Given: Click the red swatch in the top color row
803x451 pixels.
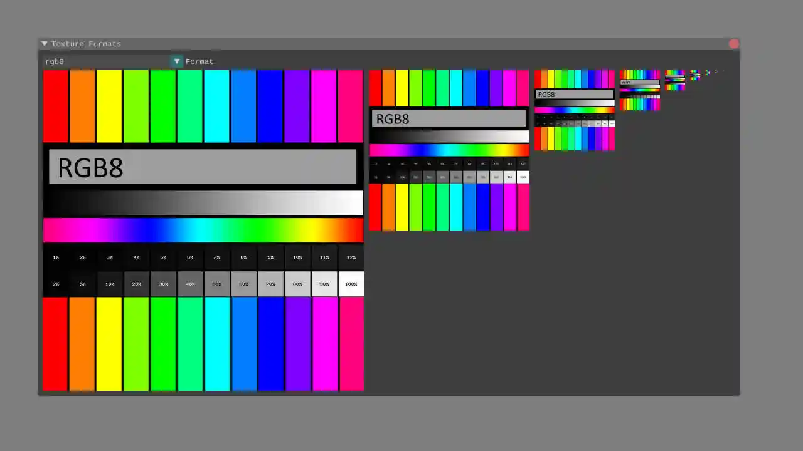Looking at the screenshot, I should click(x=55, y=105).
